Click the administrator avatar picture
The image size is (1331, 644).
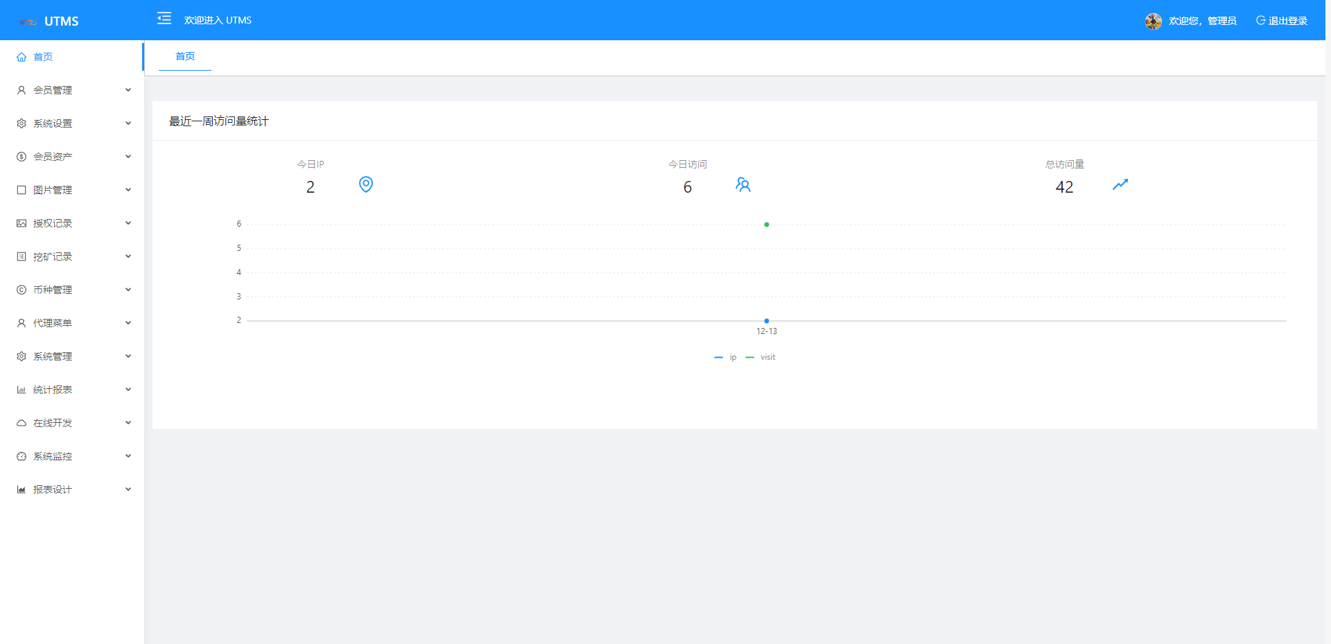tap(1154, 21)
